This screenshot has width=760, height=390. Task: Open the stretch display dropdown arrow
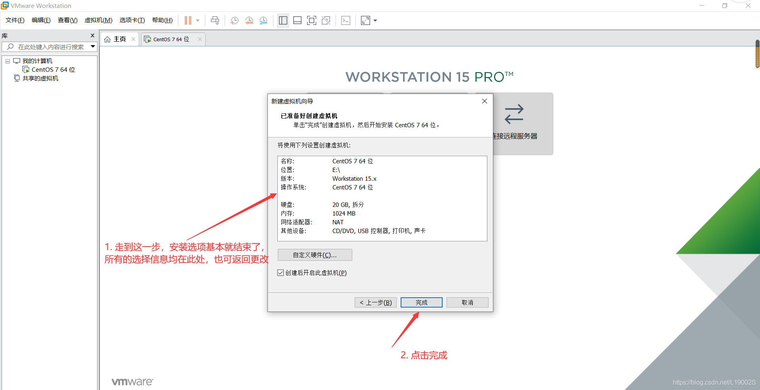375,20
